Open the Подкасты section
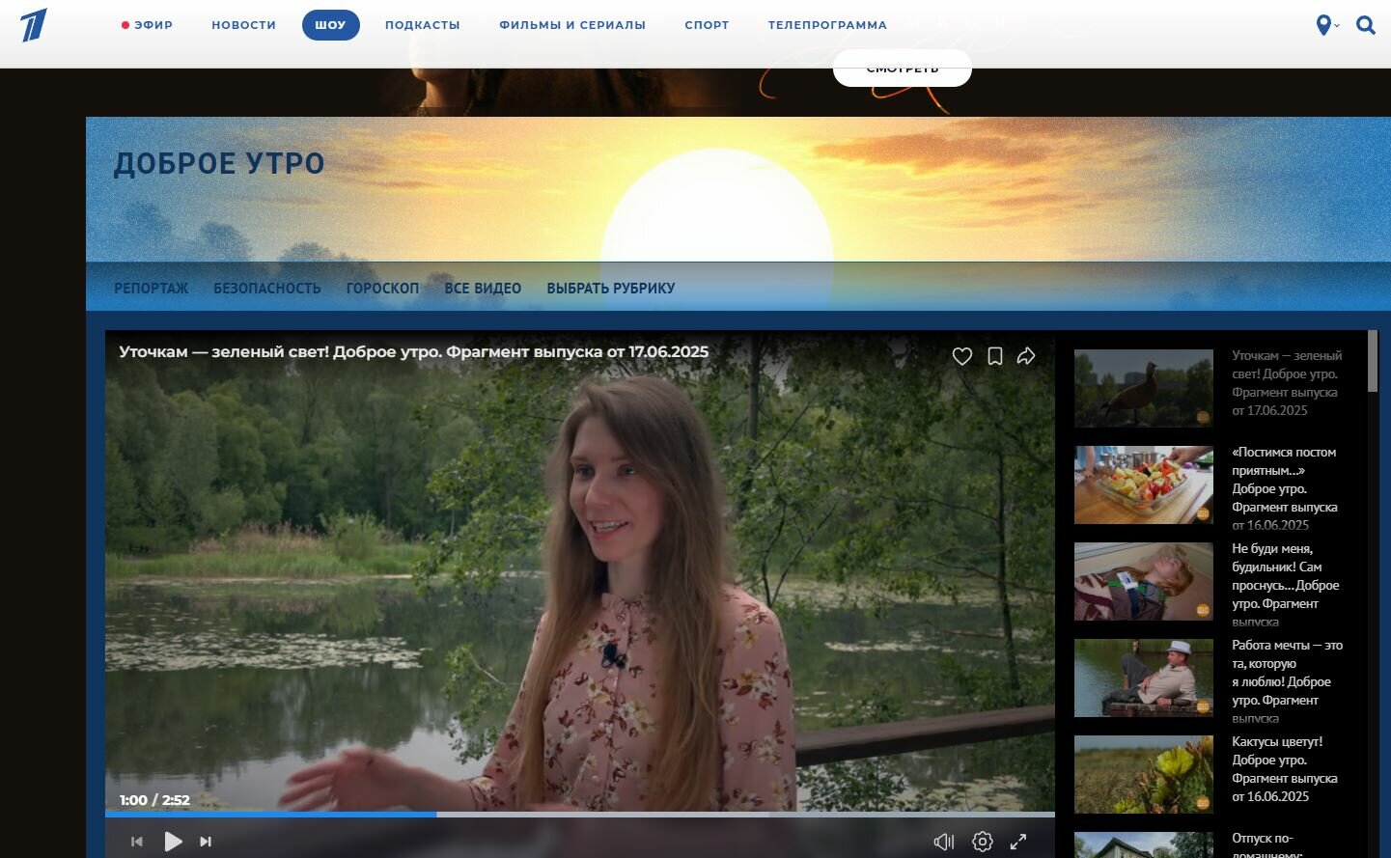 (x=423, y=25)
